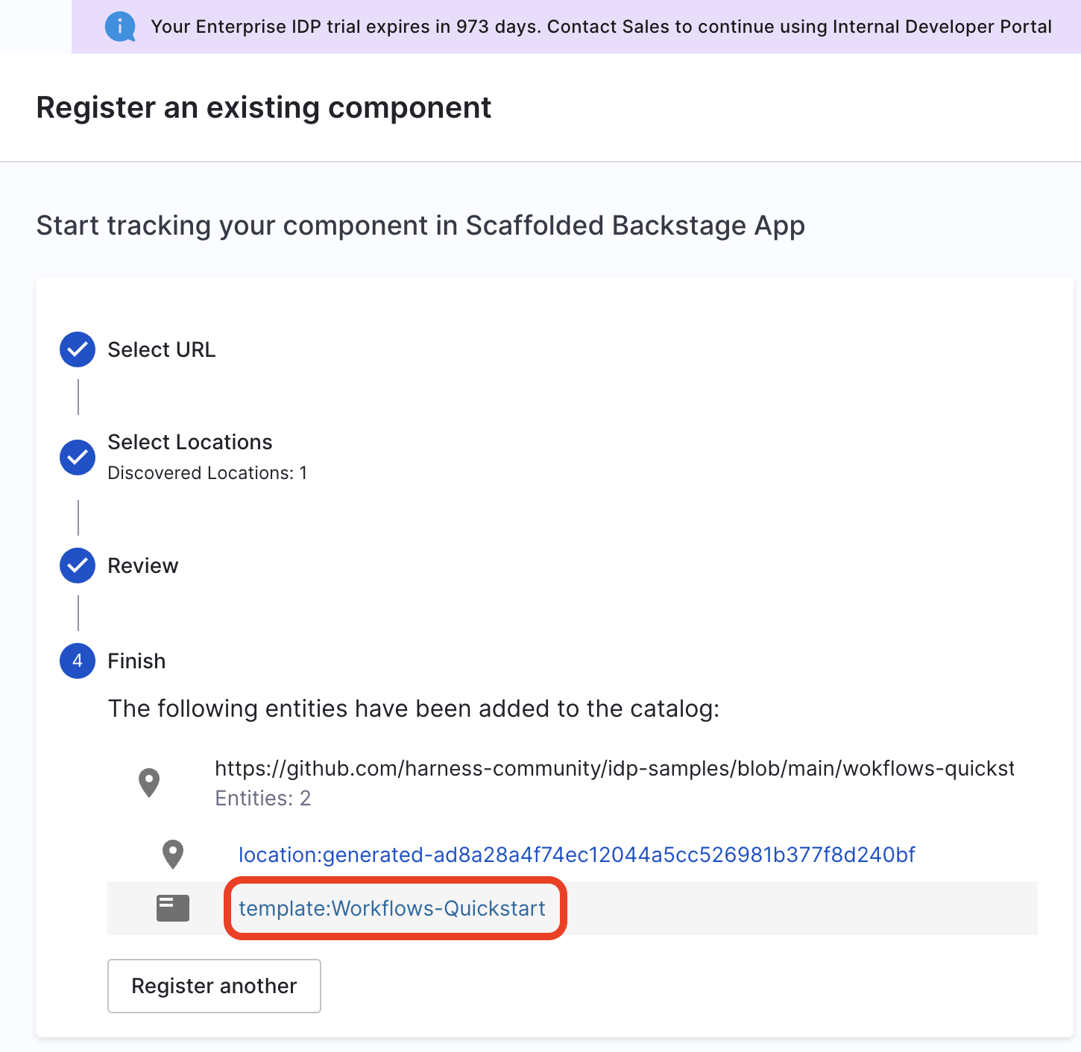Click the Review step checkmark icon
1081x1052 pixels.
tap(78, 565)
